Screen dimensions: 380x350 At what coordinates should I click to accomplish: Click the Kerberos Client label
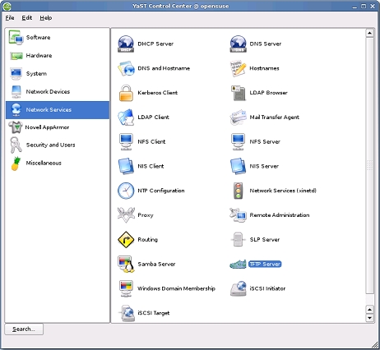pos(158,93)
